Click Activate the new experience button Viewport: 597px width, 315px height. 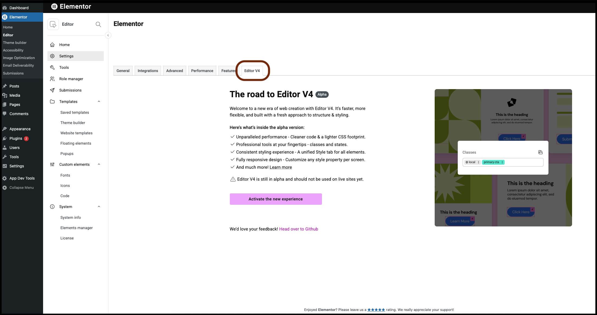276,199
